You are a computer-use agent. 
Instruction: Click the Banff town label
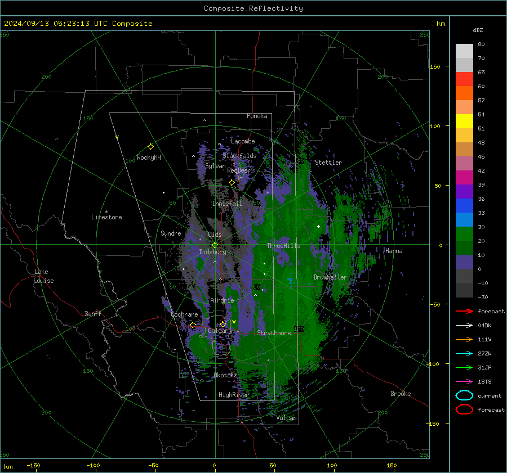[x=93, y=314]
